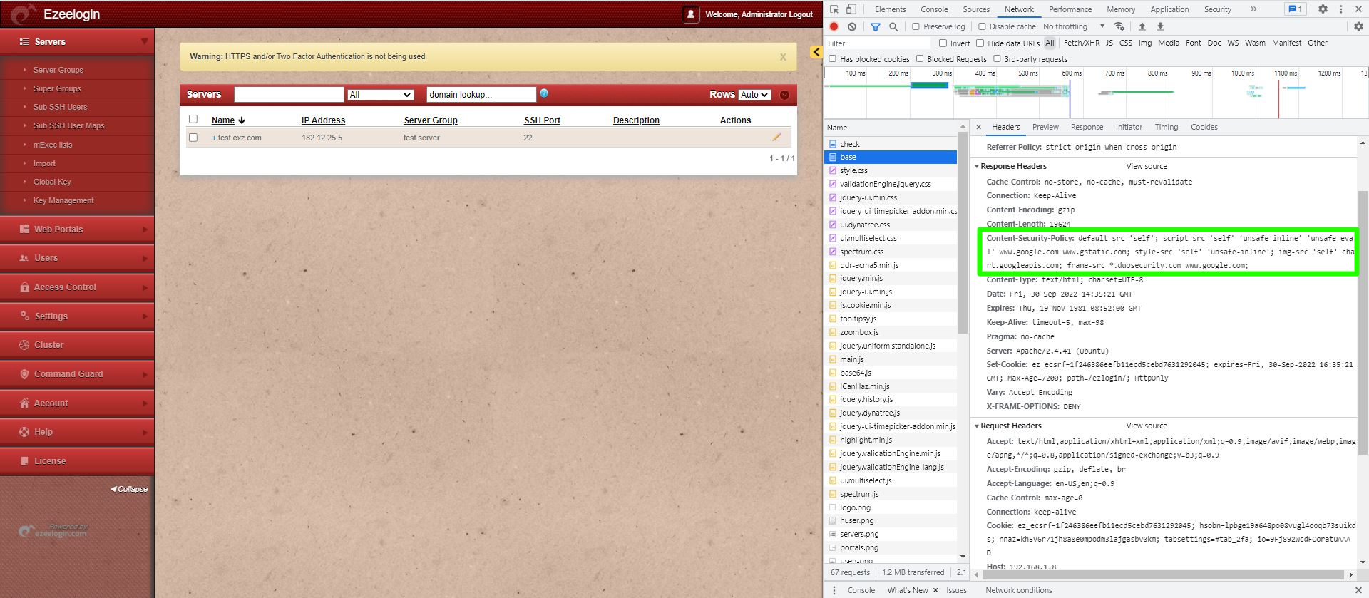Open the DevTools three-dot menu
This screenshot has height=598, width=1369.
[1341, 9]
